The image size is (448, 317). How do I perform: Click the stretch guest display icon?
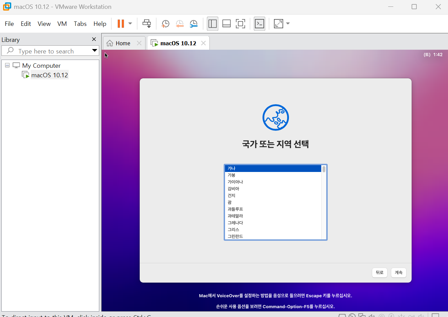278,23
